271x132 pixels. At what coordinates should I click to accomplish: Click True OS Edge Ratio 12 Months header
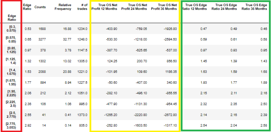tap(195, 7)
